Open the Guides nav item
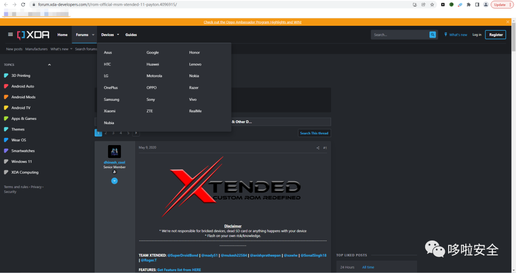 click(x=131, y=35)
